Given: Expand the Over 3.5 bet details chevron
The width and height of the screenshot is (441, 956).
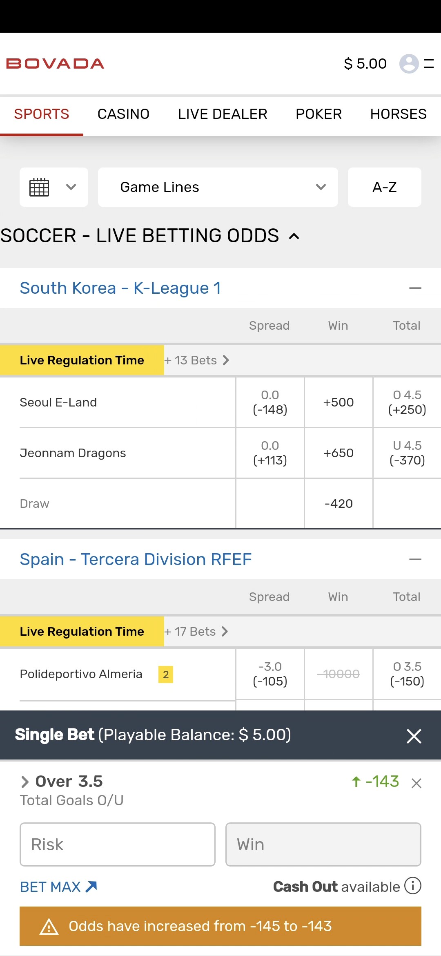Looking at the screenshot, I should point(25,782).
